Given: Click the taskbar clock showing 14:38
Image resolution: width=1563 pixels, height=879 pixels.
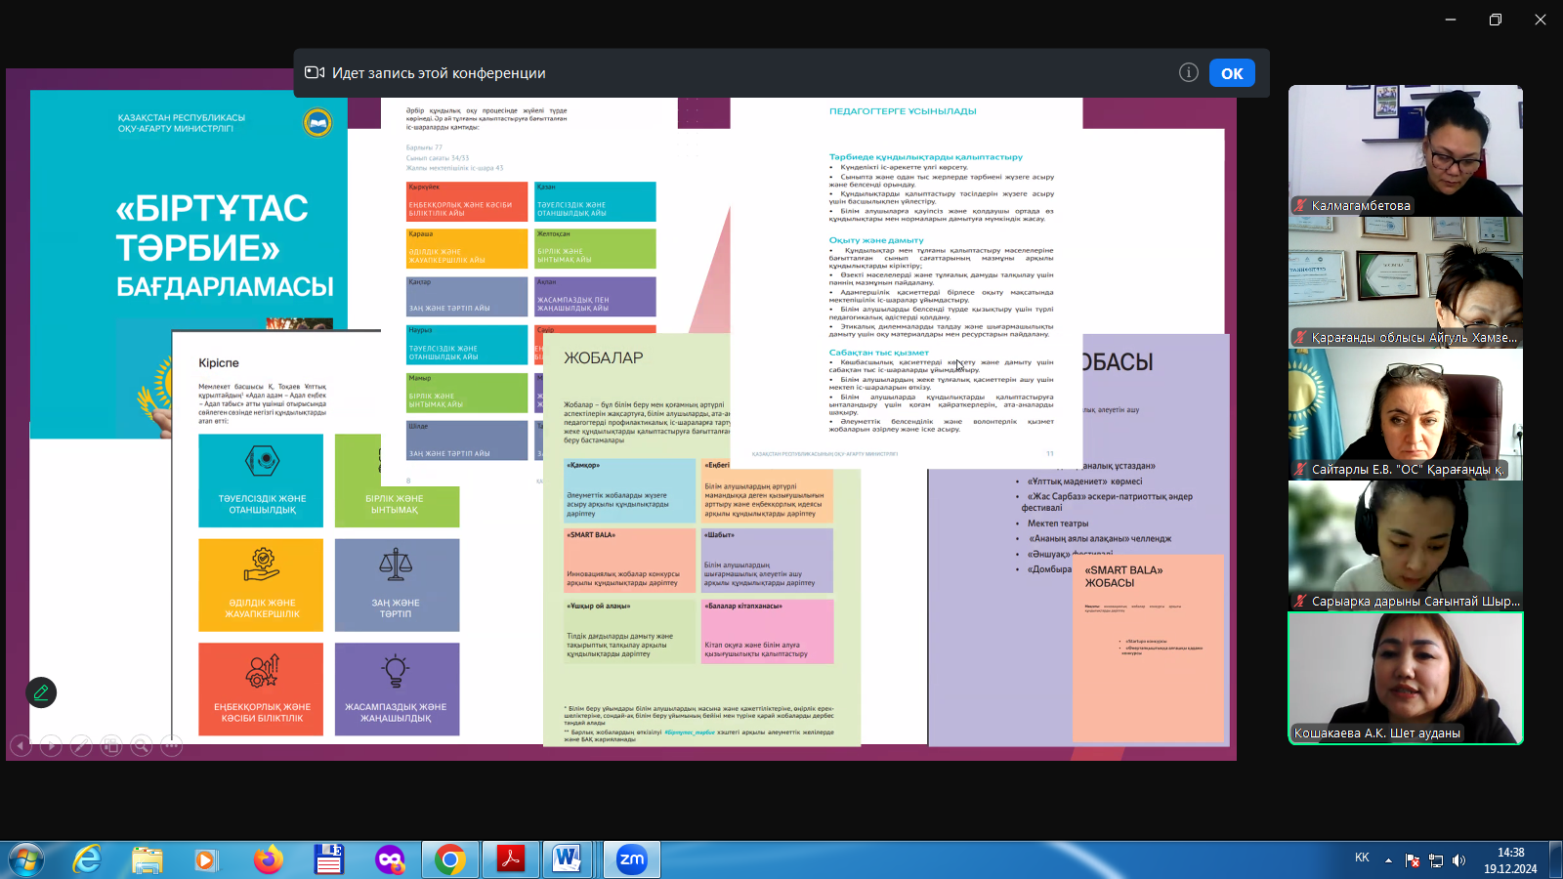Looking at the screenshot, I should coord(1510,860).
